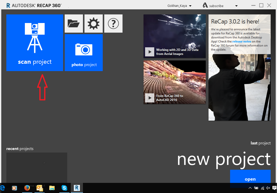The image size is (277, 193).
Task: Expand the subscribe dropdown arrow
Action: [236, 6]
